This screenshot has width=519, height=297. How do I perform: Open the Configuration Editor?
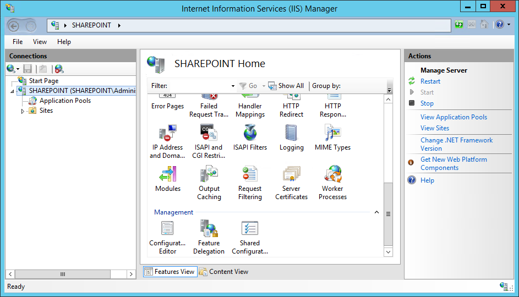coord(167,237)
